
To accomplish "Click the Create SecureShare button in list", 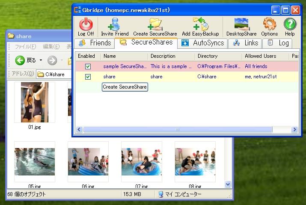I will click(x=125, y=87).
